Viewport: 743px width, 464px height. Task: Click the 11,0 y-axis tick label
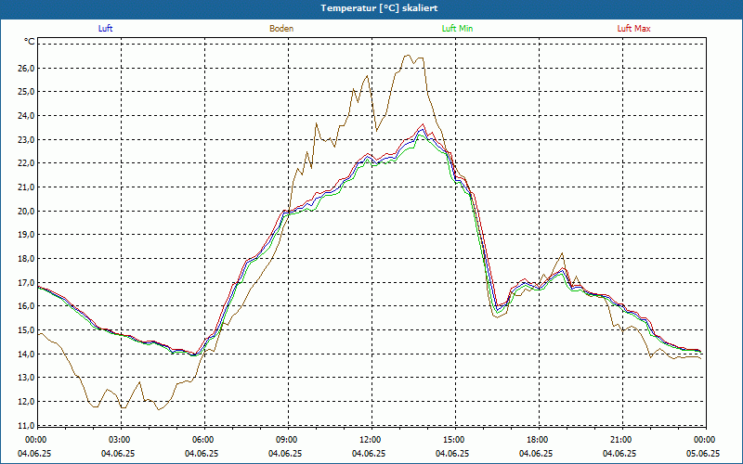(x=24, y=425)
